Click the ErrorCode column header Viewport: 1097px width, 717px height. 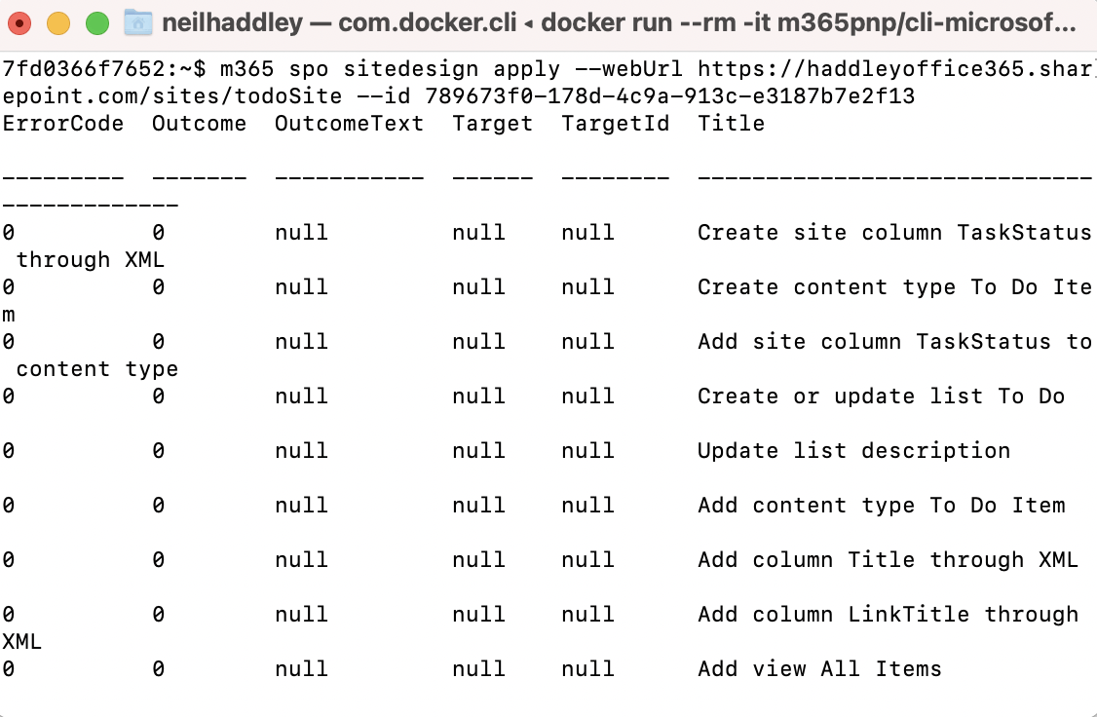point(62,124)
